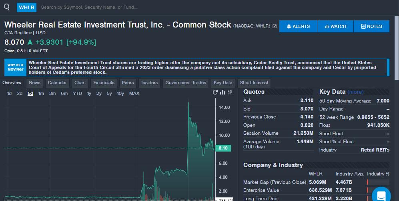Open the Government Trades tab
The height and width of the screenshot is (201, 399).
tap(186, 83)
